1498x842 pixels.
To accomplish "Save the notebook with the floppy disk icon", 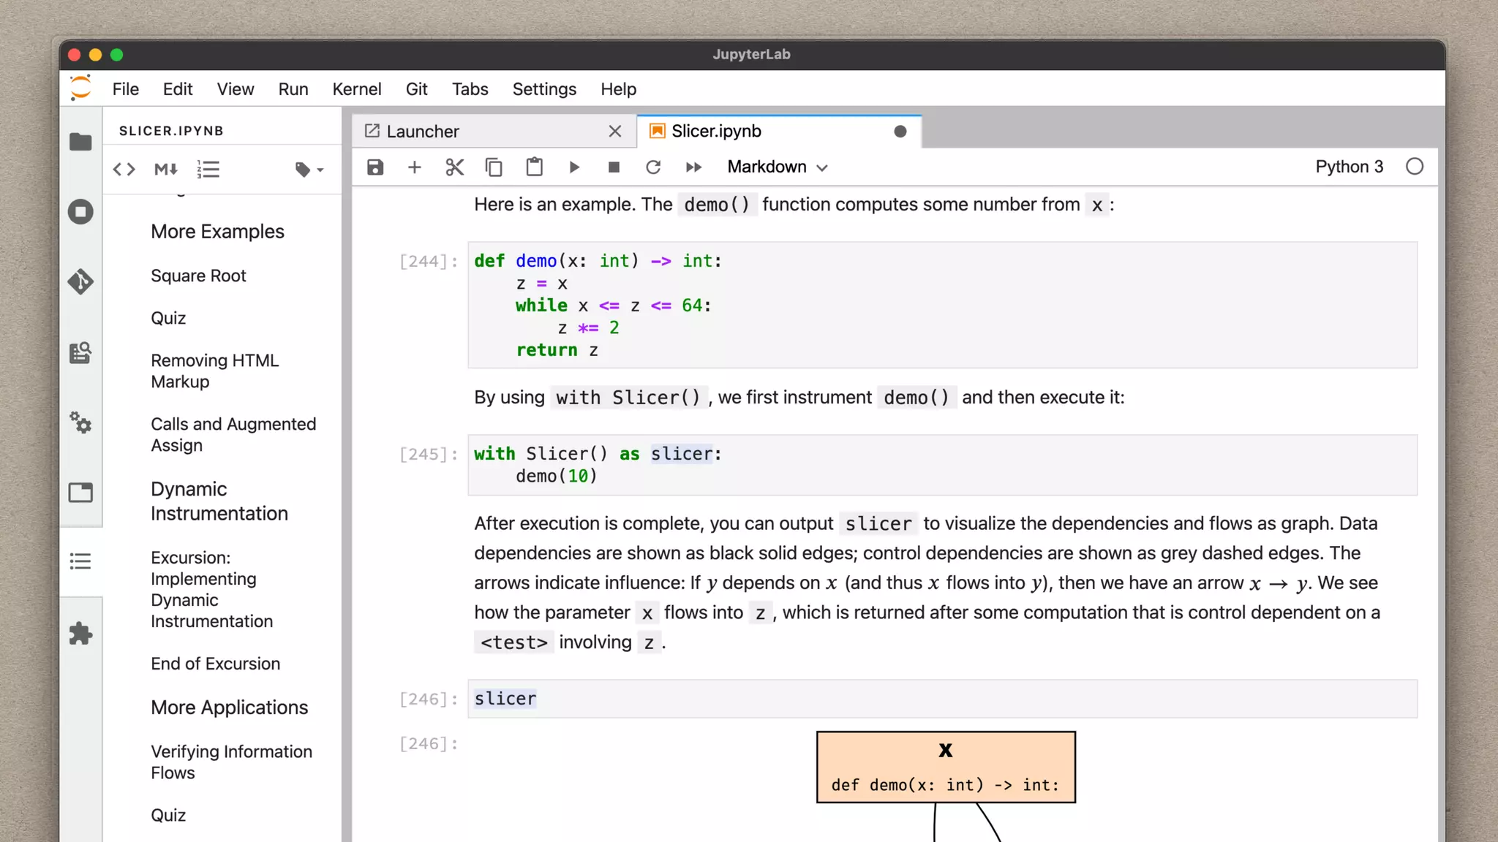I will pyautogui.click(x=375, y=167).
